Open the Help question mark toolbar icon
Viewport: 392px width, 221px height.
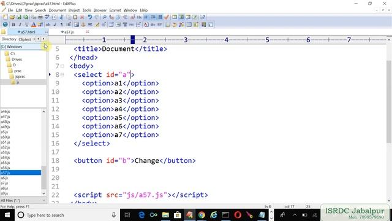click(203, 17)
